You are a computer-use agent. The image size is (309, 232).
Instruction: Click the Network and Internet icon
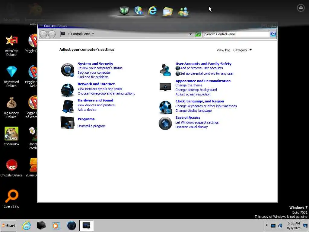point(67,90)
